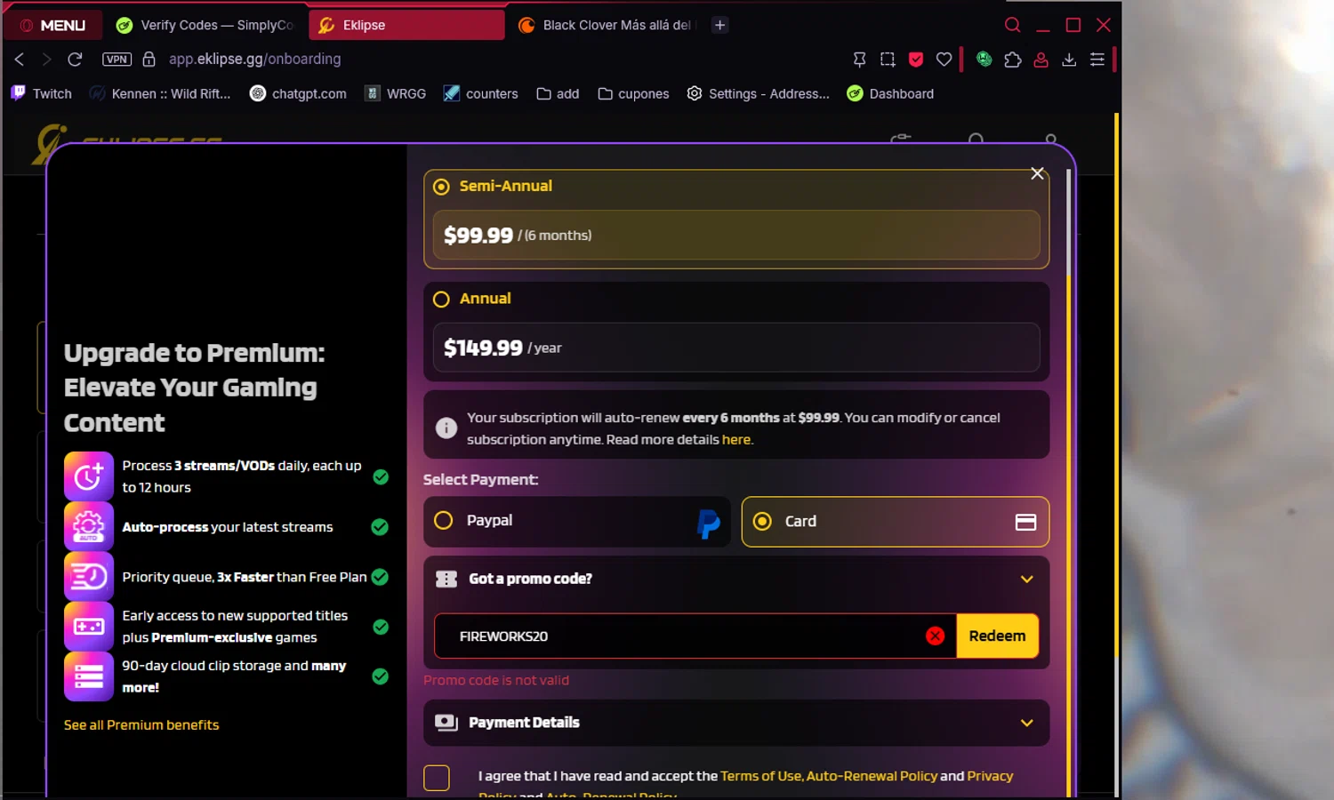Open See all Premium benefits link
1334x800 pixels.
click(141, 725)
